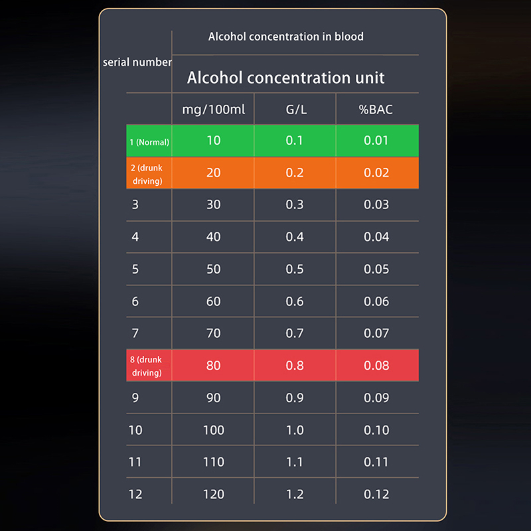Click the 'Alcohol concentration in blood' header
This screenshot has height=531, width=531.
(x=286, y=37)
